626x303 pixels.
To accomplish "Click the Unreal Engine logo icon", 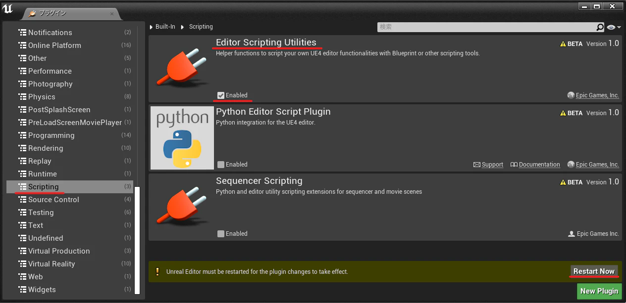I will pyautogui.click(x=8, y=8).
